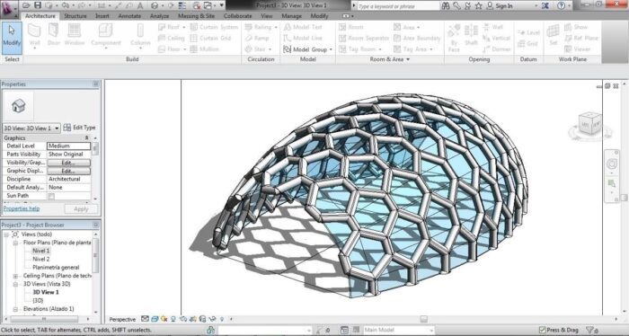629x336 pixels.
Task: Select the Column tool
Action: 140,36
